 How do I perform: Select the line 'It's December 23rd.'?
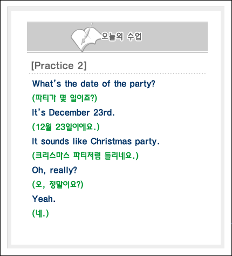(x=73, y=112)
